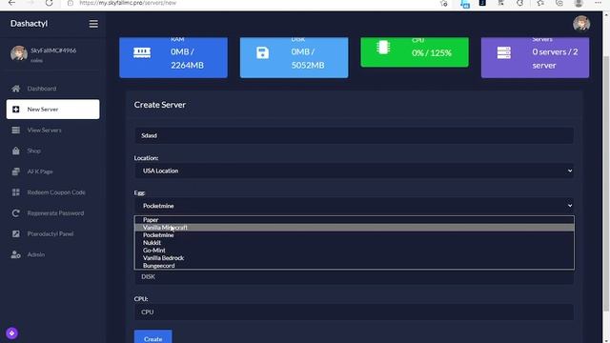Click the page vertical scrollbar
Image resolution: width=610 pixels, height=343 pixels.
pos(606,183)
